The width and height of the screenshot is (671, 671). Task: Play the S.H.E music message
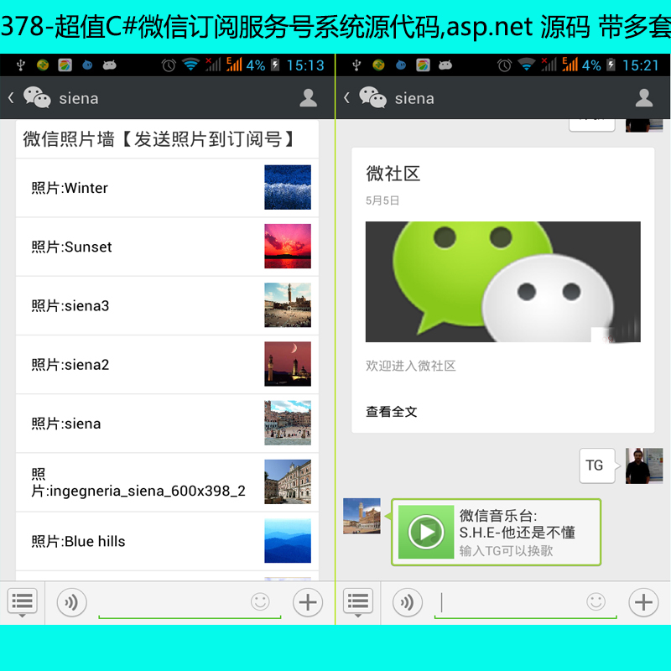[x=426, y=532]
